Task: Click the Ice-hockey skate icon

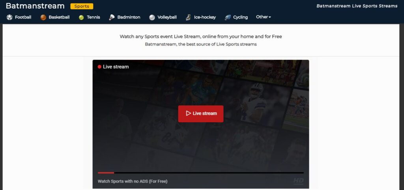Action: point(189,17)
